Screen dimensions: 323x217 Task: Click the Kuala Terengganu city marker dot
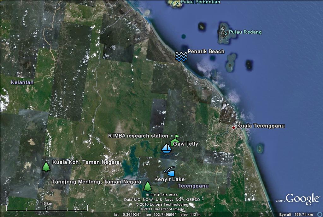[x=233, y=127]
